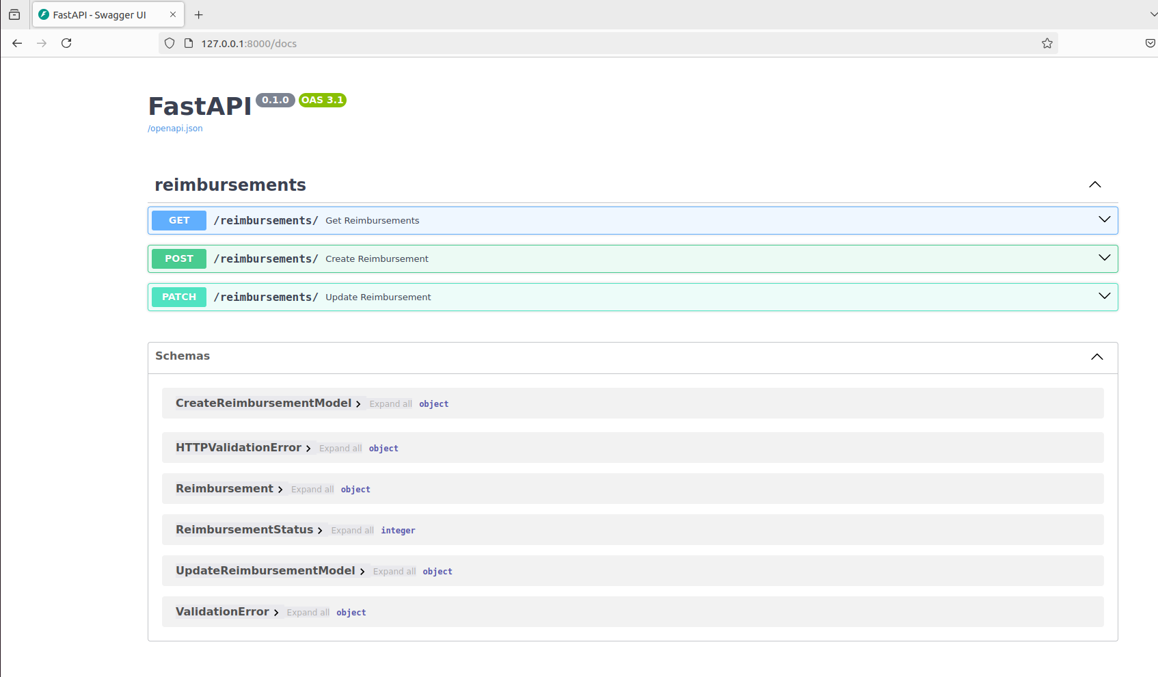Viewport: 1158px width, 677px height.
Task: Click the Get Reimbursements summary text
Action: (x=373, y=220)
